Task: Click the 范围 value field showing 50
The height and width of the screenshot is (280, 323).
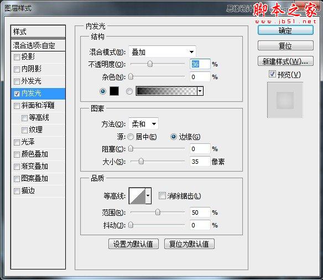Action: coord(200,212)
